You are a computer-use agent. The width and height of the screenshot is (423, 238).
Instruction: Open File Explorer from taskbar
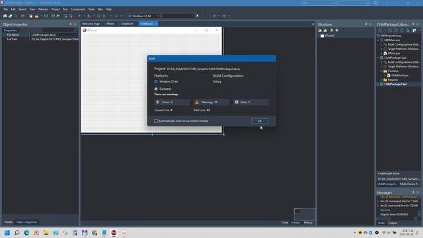tap(46, 233)
